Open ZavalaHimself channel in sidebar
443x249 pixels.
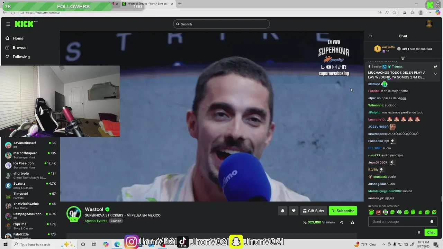[x=30, y=145]
